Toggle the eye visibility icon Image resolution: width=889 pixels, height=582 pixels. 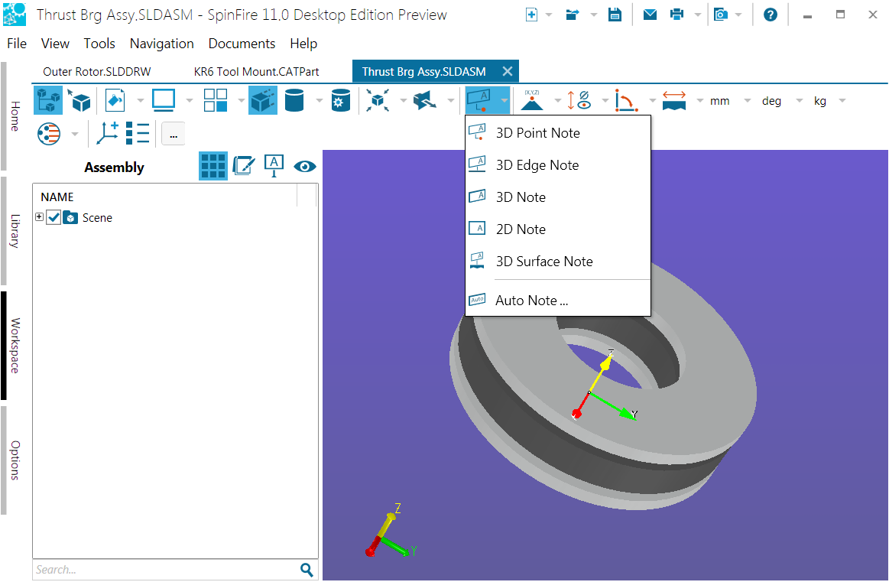[x=305, y=166]
